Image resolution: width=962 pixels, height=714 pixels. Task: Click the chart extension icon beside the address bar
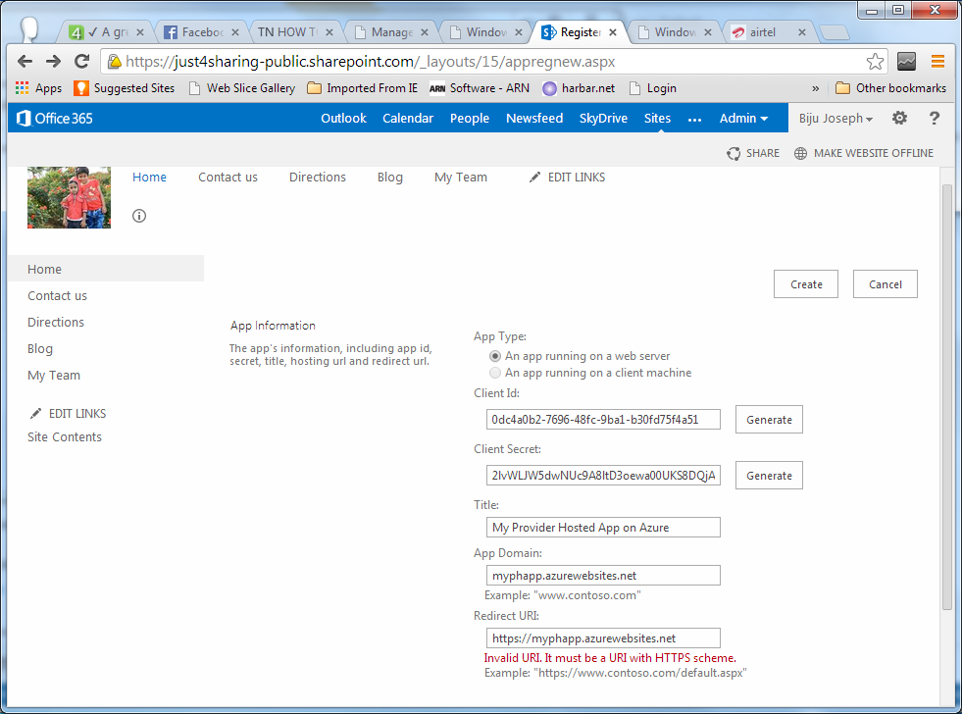pos(906,62)
